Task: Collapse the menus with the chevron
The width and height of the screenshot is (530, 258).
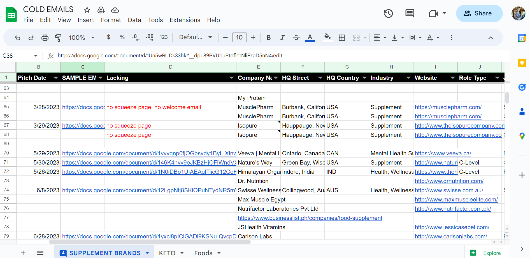Action: [491, 37]
